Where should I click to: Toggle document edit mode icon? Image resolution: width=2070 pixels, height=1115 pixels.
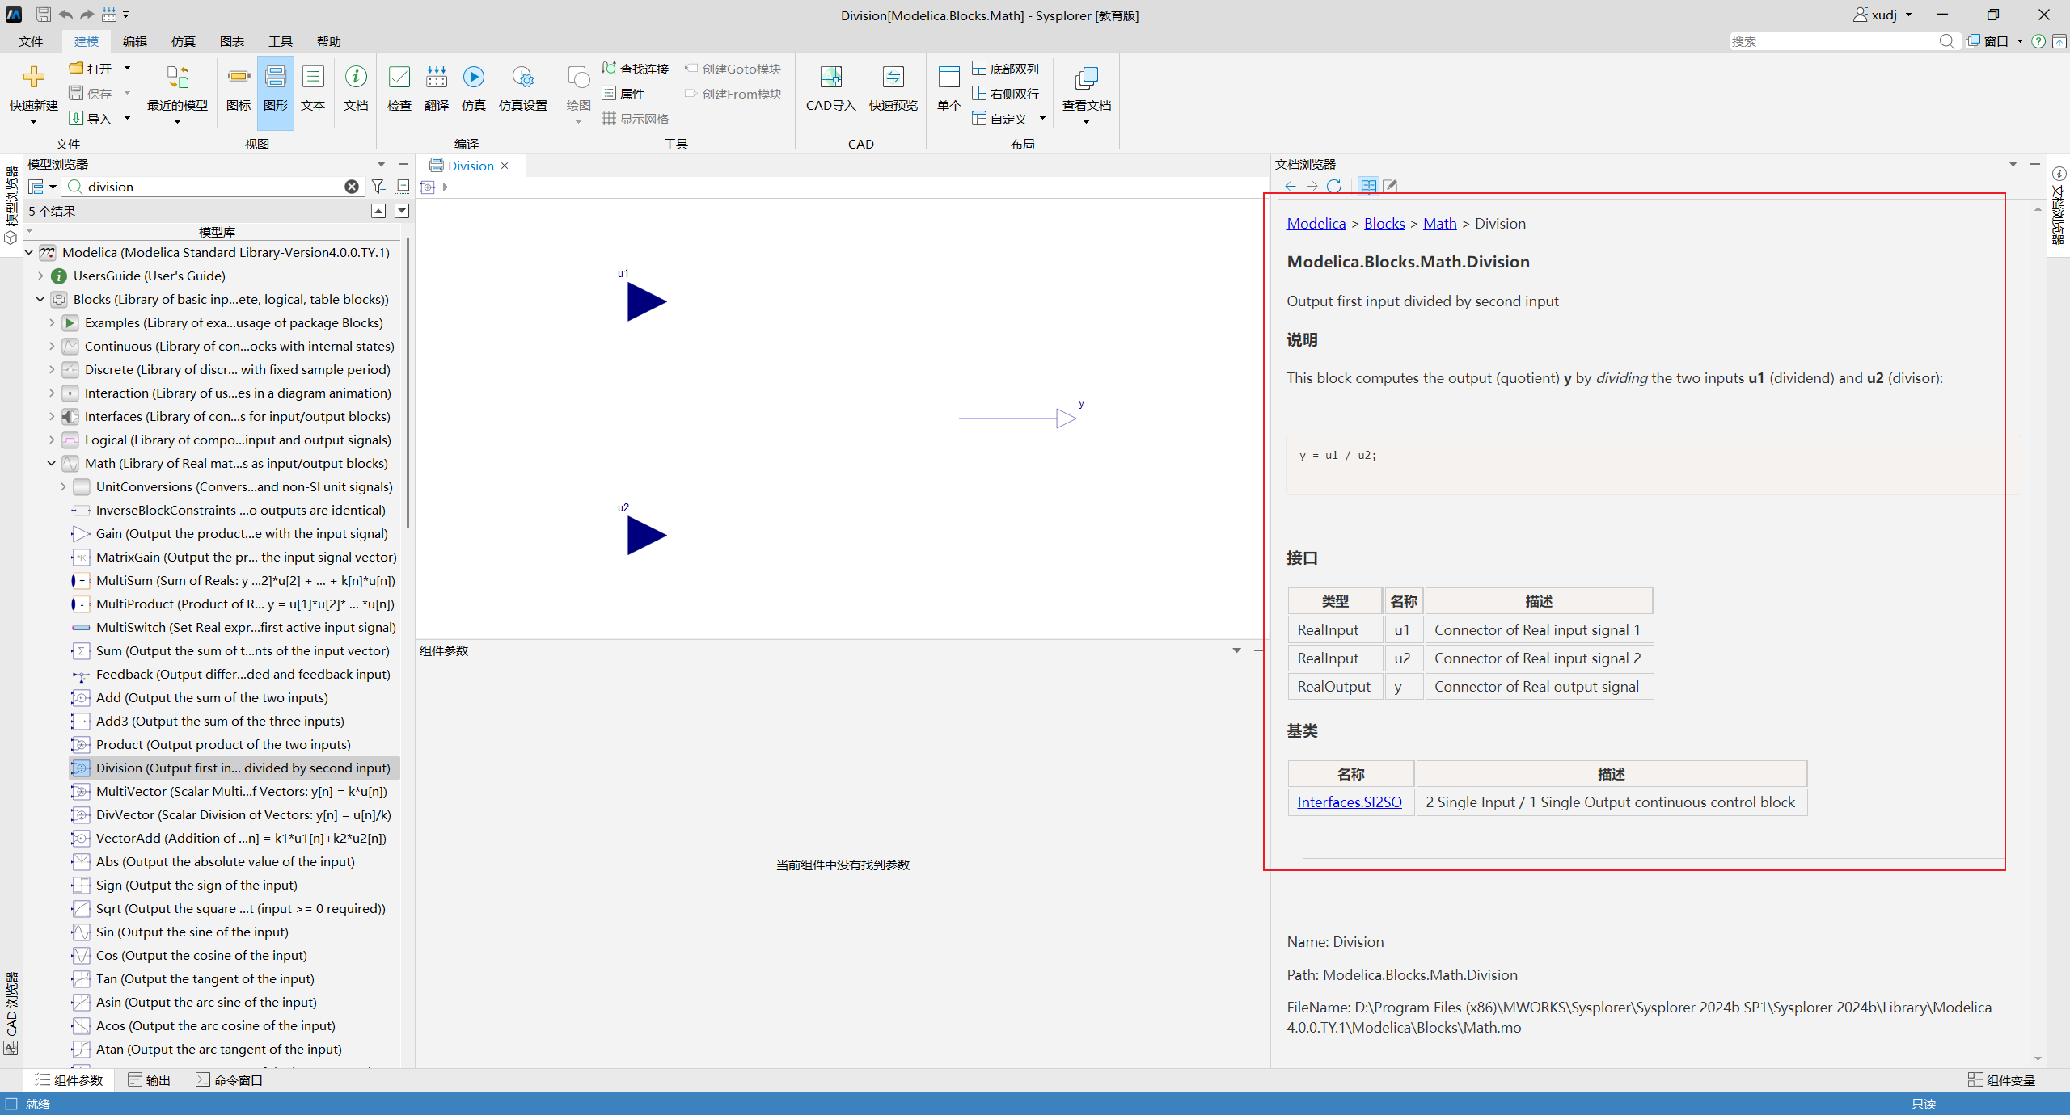(1390, 187)
